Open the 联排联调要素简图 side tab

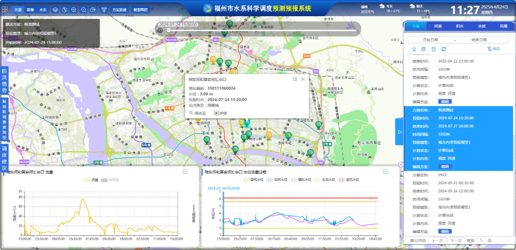pos(5,120)
